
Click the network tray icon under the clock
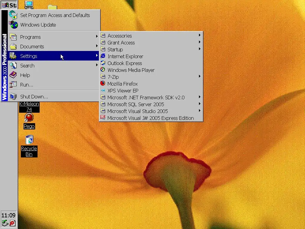(x=5, y=223)
